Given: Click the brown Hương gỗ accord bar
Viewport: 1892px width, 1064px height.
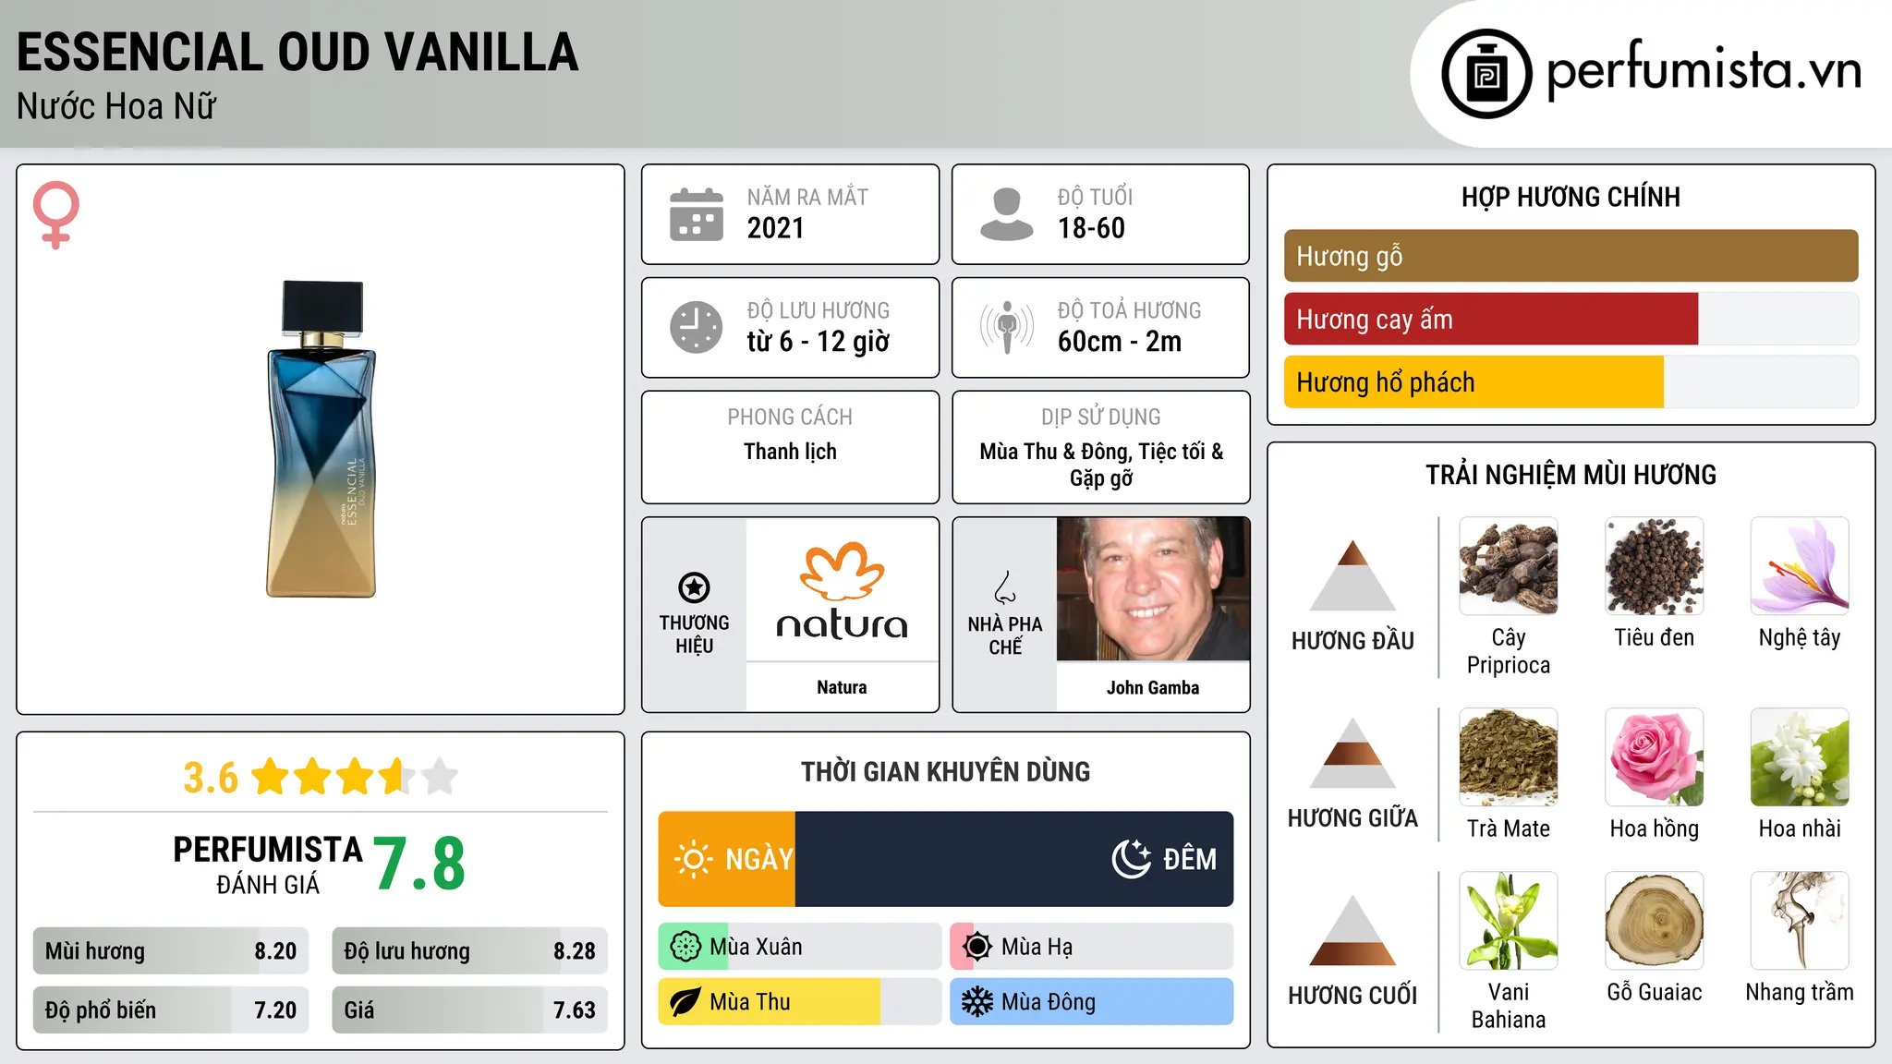Looking at the screenshot, I should 1571,256.
